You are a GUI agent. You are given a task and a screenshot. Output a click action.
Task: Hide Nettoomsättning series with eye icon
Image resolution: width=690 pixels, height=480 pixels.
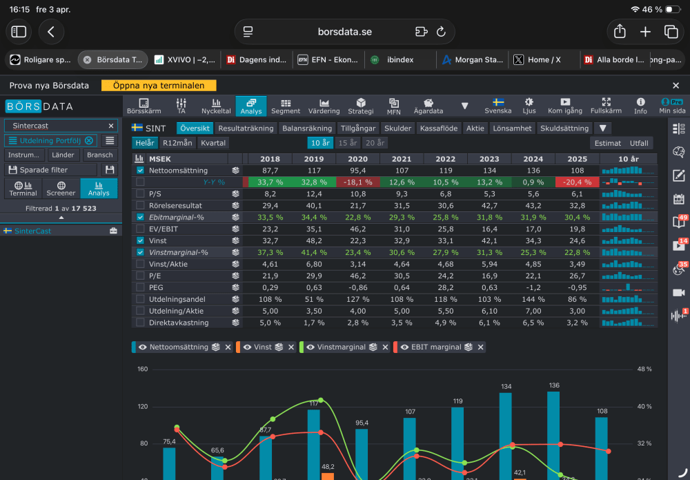click(x=143, y=347)
